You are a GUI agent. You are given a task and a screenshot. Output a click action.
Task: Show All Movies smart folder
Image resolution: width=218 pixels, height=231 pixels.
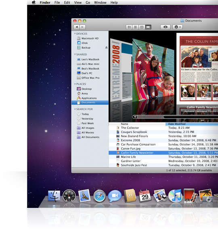(x=90, y=133)
